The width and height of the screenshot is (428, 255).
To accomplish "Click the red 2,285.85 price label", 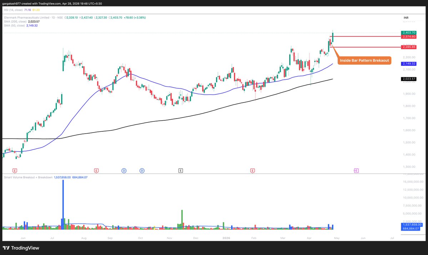I will coord(409,47).
